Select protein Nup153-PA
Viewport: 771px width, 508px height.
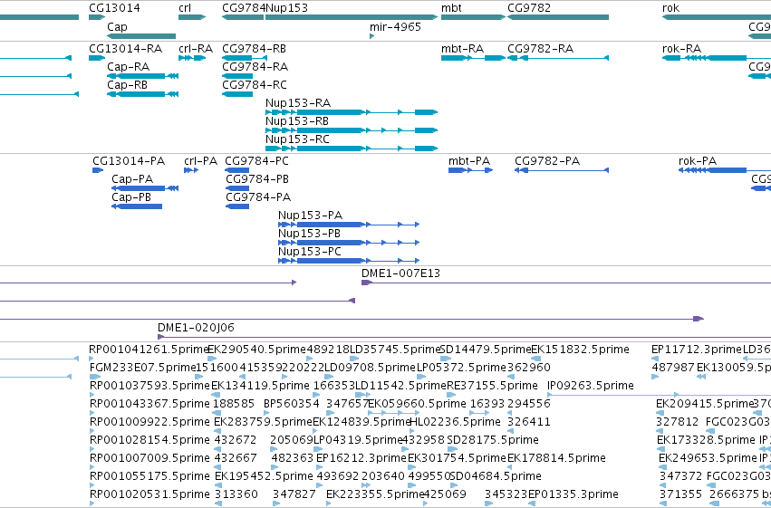tap(349, 225)
